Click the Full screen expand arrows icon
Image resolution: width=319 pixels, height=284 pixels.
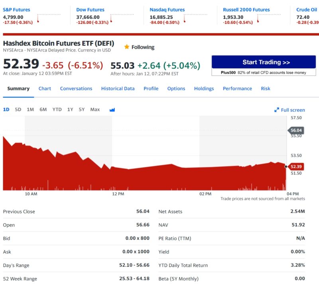point(276,110)
